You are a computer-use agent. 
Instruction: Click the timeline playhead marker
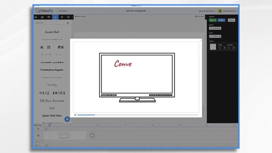click(49, 125)
